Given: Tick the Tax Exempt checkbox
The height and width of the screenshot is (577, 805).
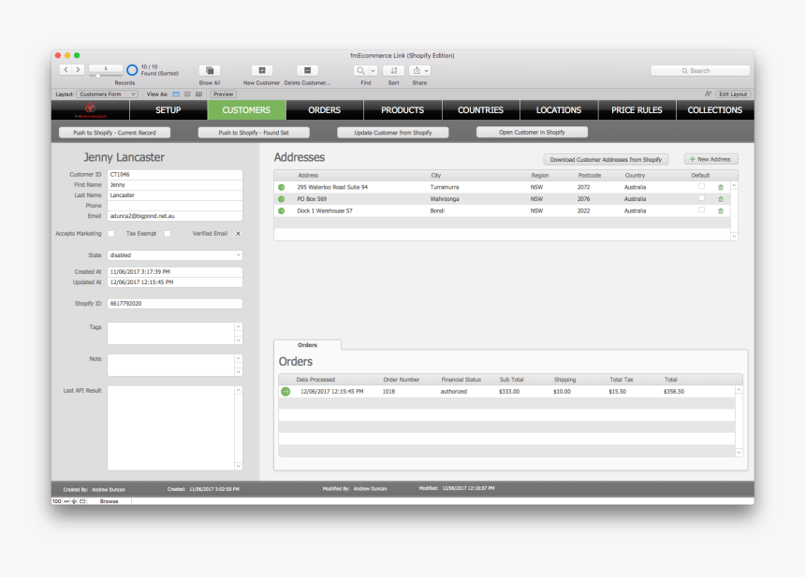Looking at the screenshot, I should tap(168, 234).
